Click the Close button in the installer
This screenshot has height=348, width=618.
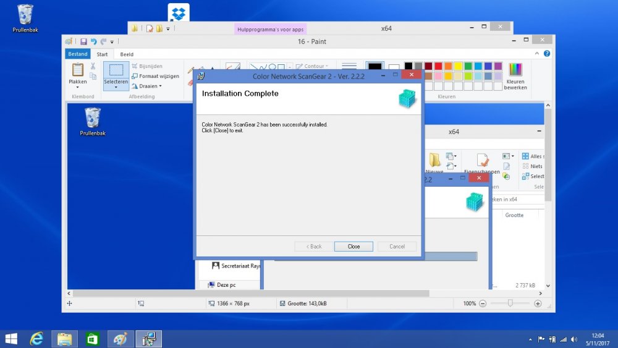point(353,246)
